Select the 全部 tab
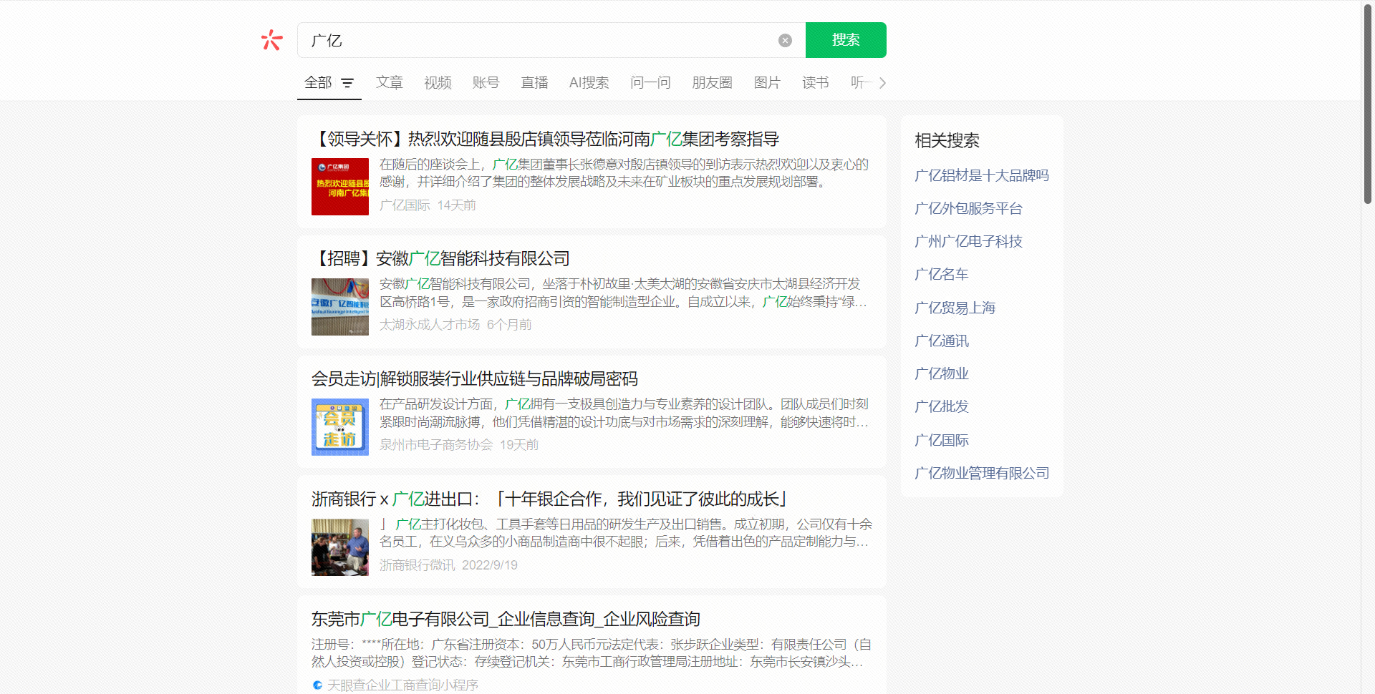This screenshot has height=694, width=1375. click(318, 83)
